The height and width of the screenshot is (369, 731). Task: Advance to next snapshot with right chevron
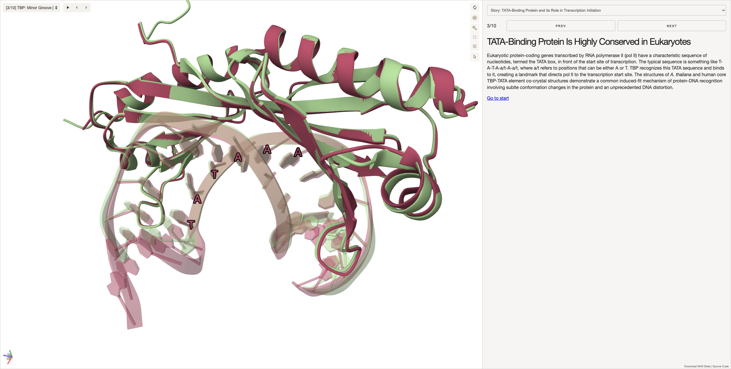86,8
